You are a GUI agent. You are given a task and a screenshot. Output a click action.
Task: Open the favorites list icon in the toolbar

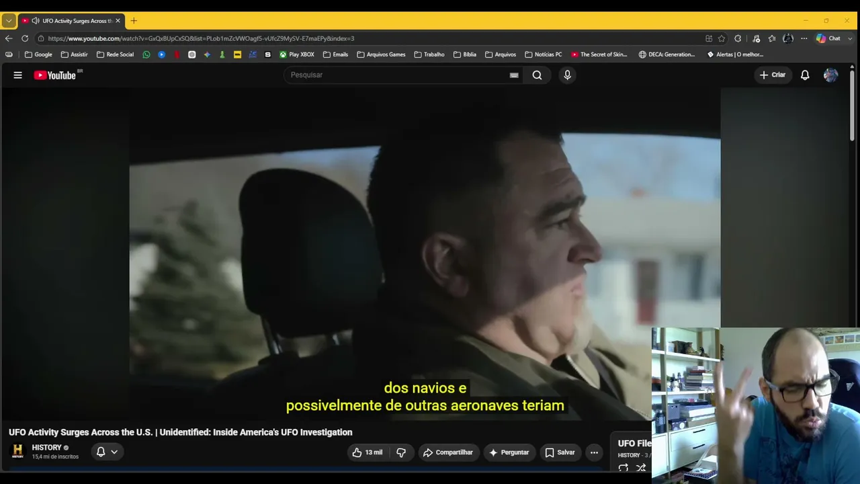click(x=772, y=38)
